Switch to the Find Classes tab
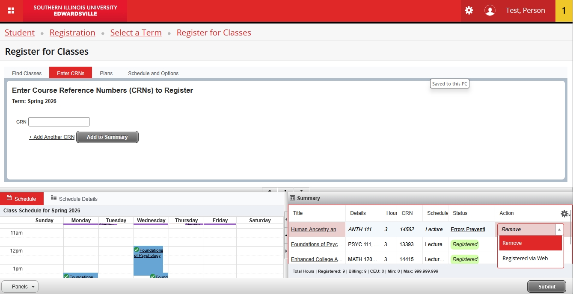This screenshot has width=573, height=294. pyautogui.click(x=27, y=73)
